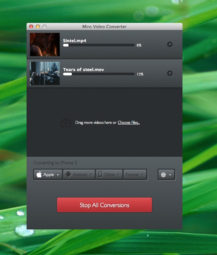Open the Other devices dropdown

[109, 175]
